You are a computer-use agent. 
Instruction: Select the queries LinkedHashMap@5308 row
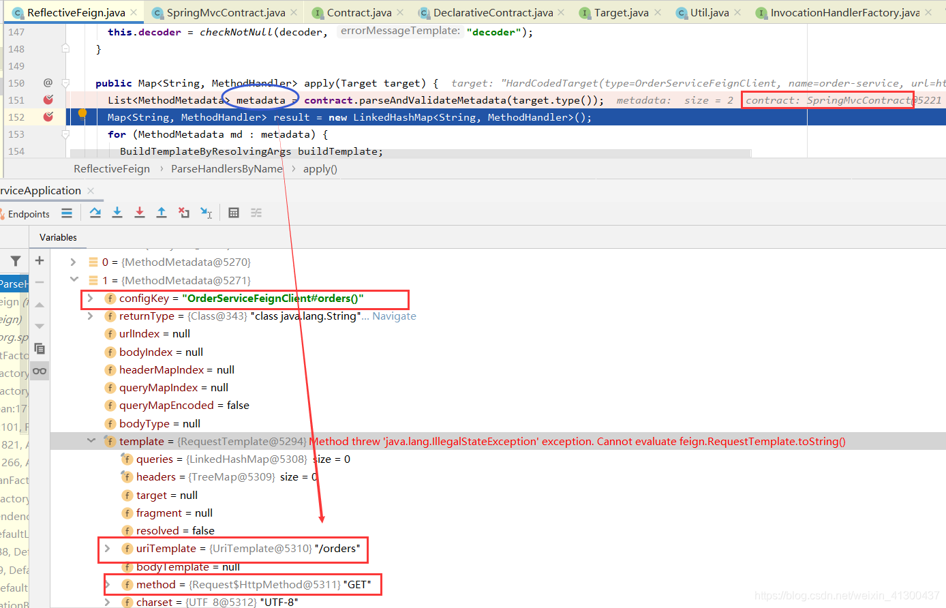(x=498, y=459)
